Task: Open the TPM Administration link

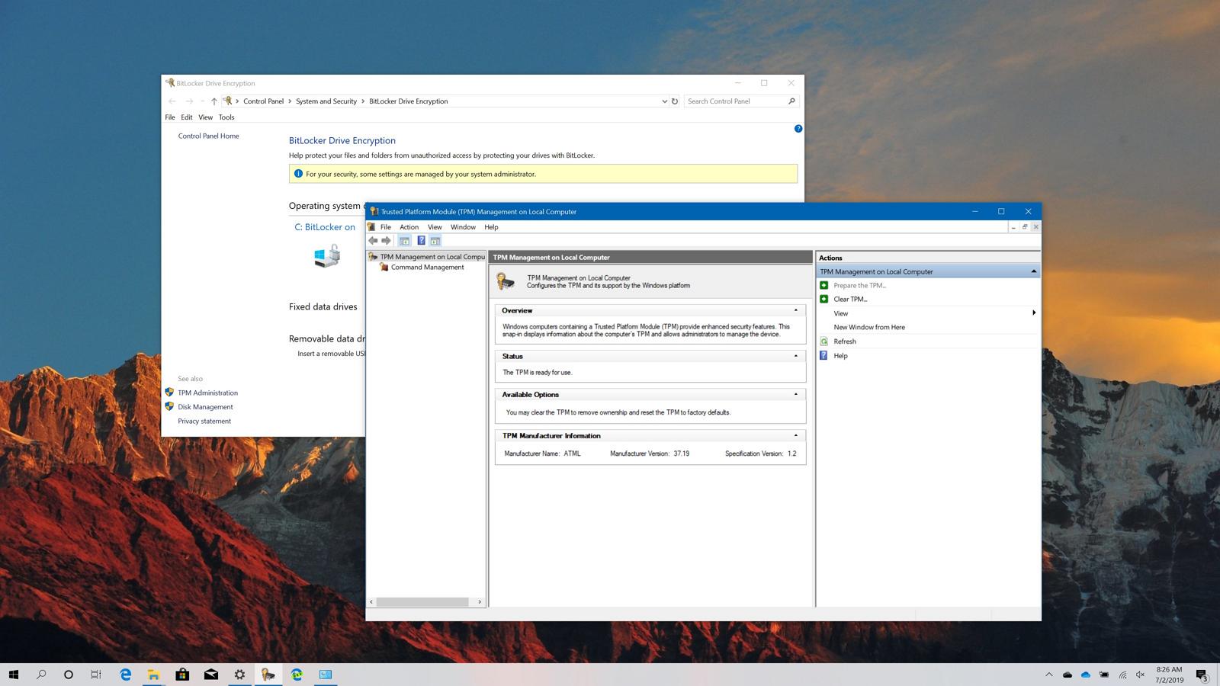Action: point(207,393)
